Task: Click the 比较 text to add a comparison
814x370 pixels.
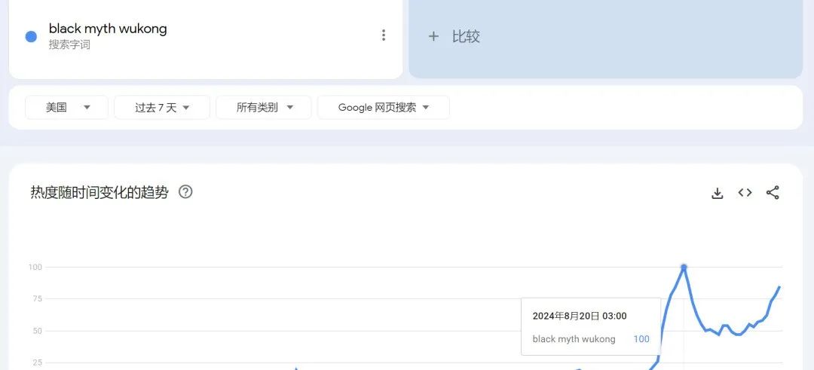Action: coord(466,36)
